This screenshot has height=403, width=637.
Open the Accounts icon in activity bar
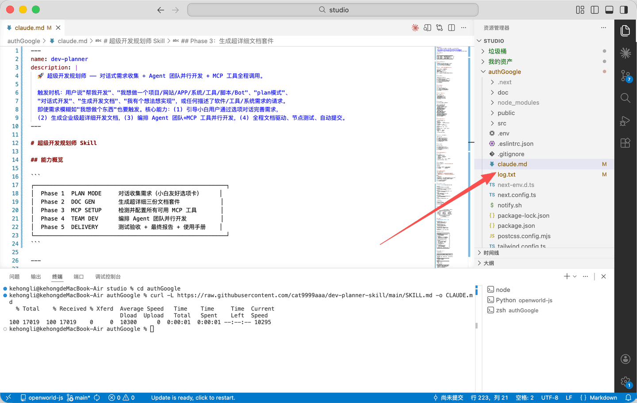pos(625,359)
